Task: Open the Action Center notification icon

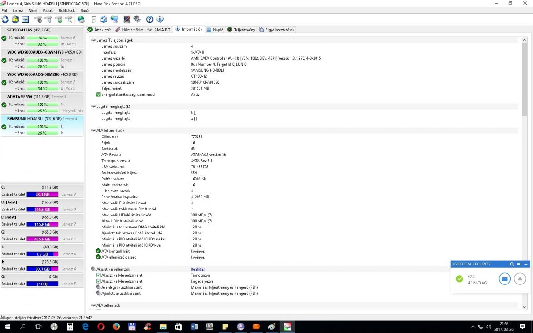Action: (x=523, y=327)
